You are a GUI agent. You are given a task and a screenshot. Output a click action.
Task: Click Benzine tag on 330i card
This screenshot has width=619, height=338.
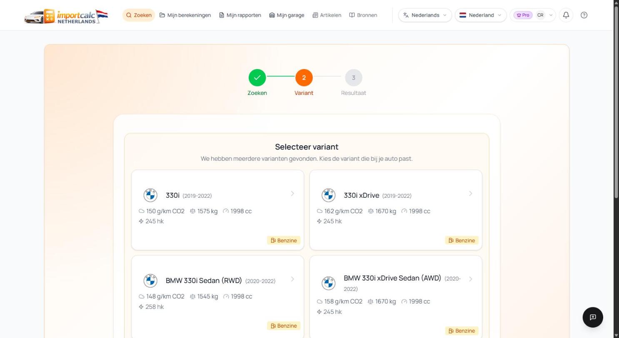pos(284,240)
